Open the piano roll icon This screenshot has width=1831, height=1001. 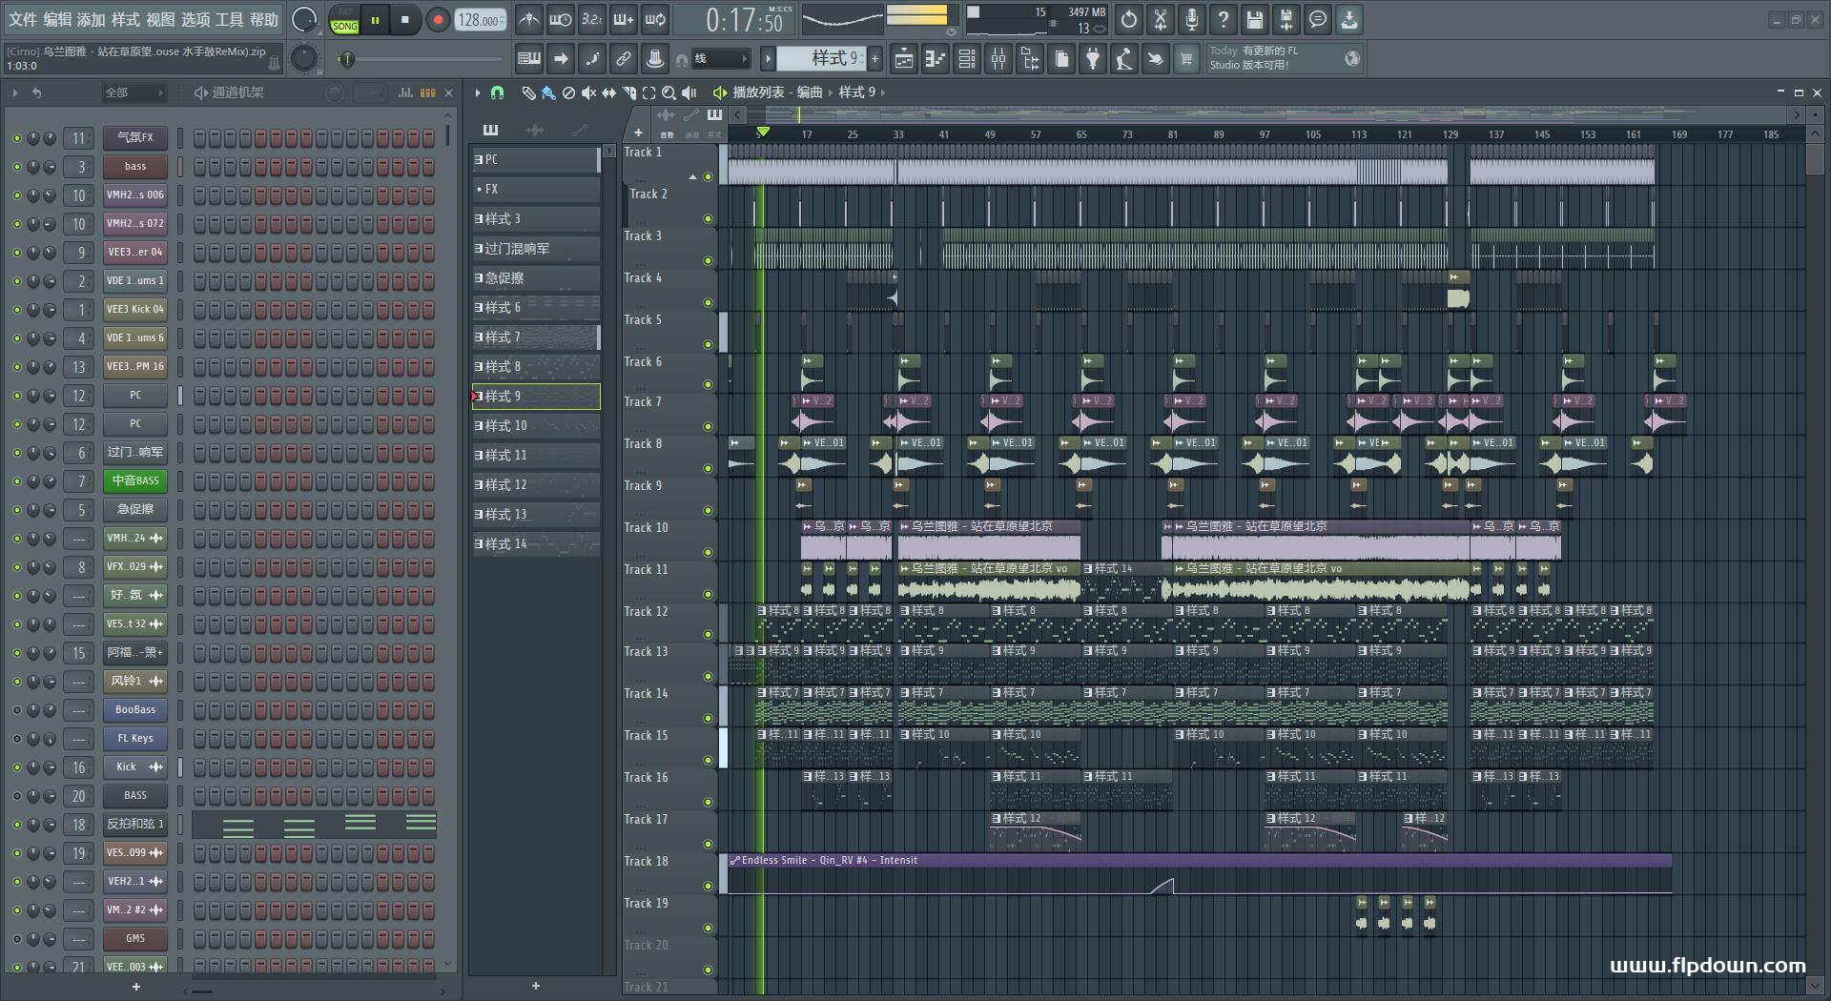point(936,59)
